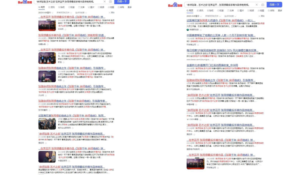Click the first left result's group photo thumbnail

[47, 25]
